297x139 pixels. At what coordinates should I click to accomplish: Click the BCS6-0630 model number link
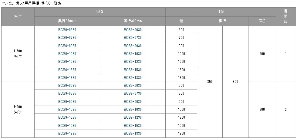coord(133,30)
